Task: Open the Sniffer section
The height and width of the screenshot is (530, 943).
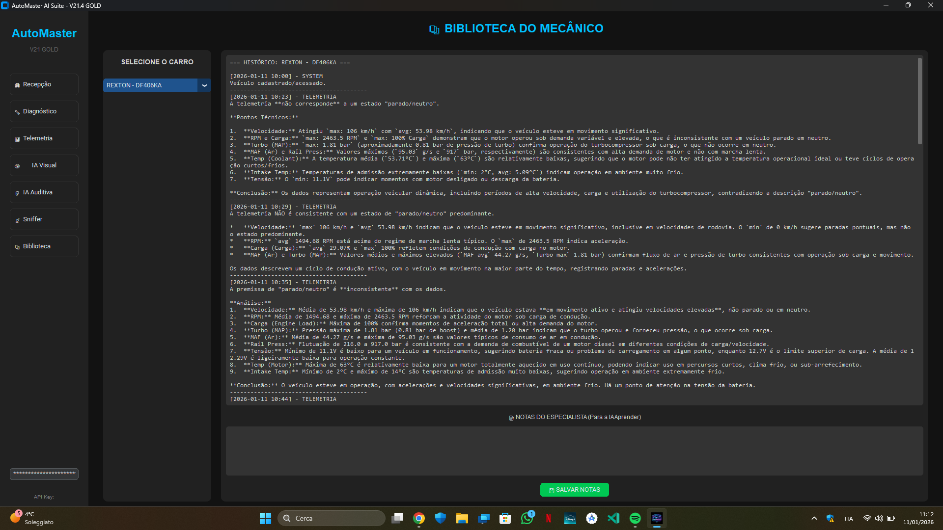Action: [44, 219]
